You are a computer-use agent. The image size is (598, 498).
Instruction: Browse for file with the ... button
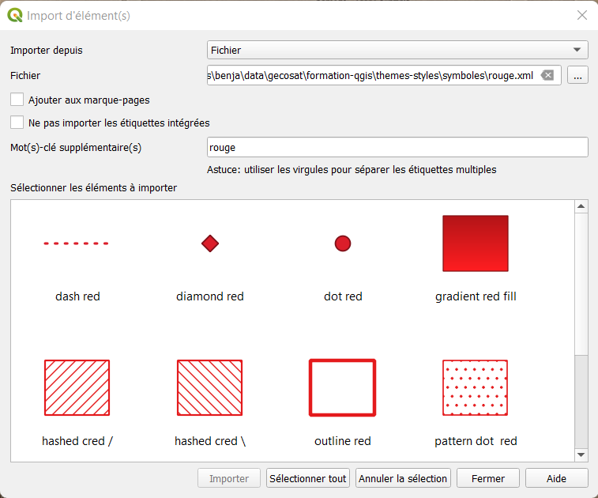(x=577, y=76)
